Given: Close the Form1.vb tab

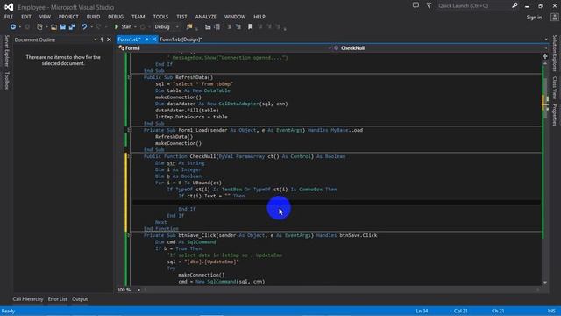Looking at the screenshot, I should point(154,39).
